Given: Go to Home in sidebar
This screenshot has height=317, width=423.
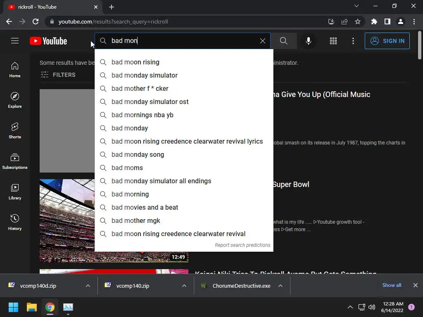Looking at the screenshot, I should [15, 70].
